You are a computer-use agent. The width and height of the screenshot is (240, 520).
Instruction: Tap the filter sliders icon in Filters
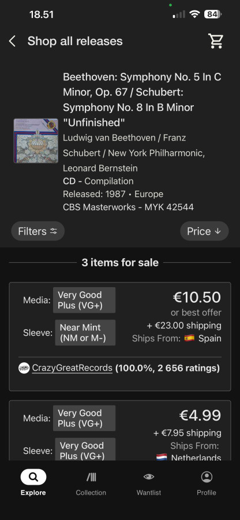pos(53,231)
